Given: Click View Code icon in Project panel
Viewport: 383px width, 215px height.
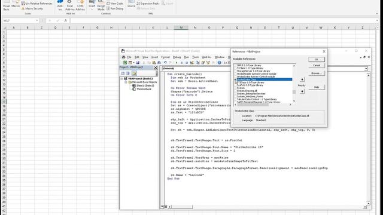Looking at the screenshot, I should click(123, 73).
